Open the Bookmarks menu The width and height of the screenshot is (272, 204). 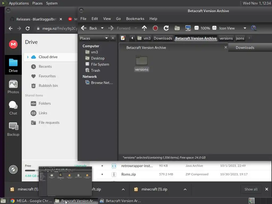click(x=135, y=19)
